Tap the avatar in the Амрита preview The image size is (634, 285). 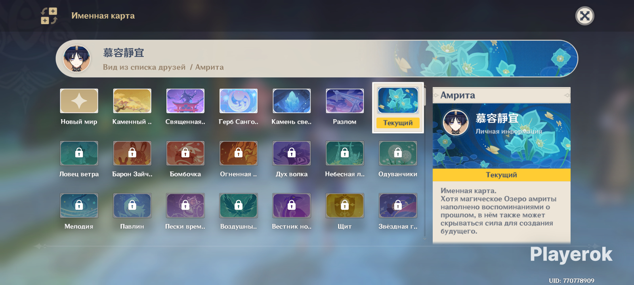(456, 123)
